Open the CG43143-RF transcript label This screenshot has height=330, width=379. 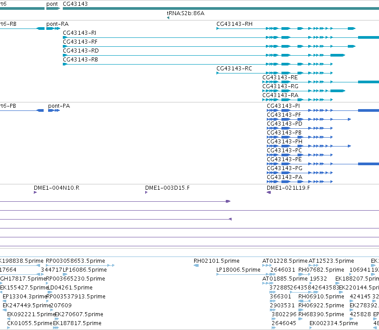(x=80, y=42)
